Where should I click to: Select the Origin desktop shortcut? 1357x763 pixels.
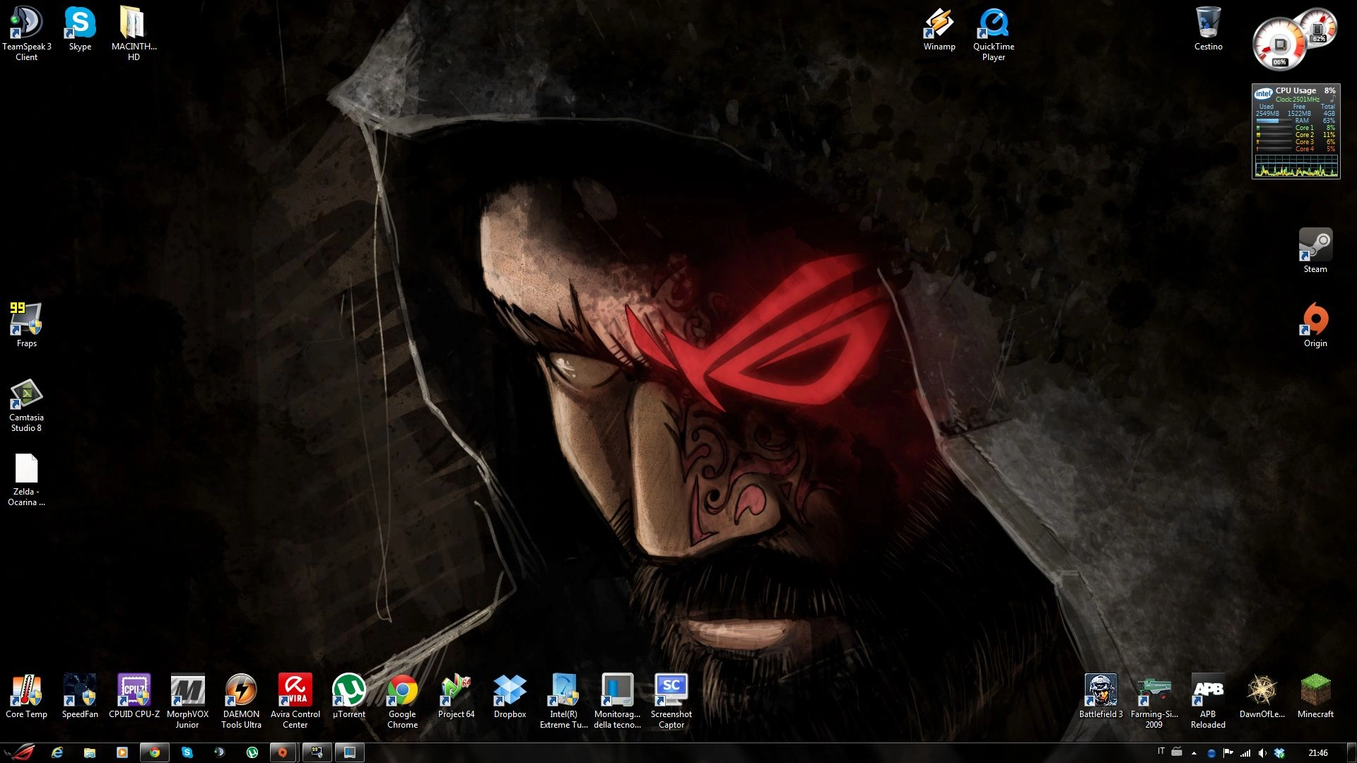coord(1315,325)
